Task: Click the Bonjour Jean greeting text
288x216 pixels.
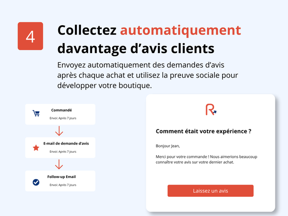Action: click(x=168, y=146)
